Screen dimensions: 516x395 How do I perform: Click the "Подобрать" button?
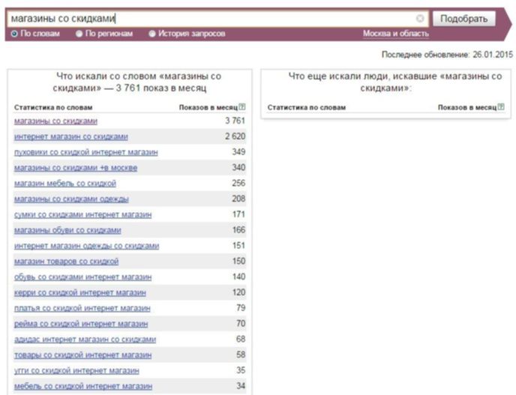click(x=463, y=19)
